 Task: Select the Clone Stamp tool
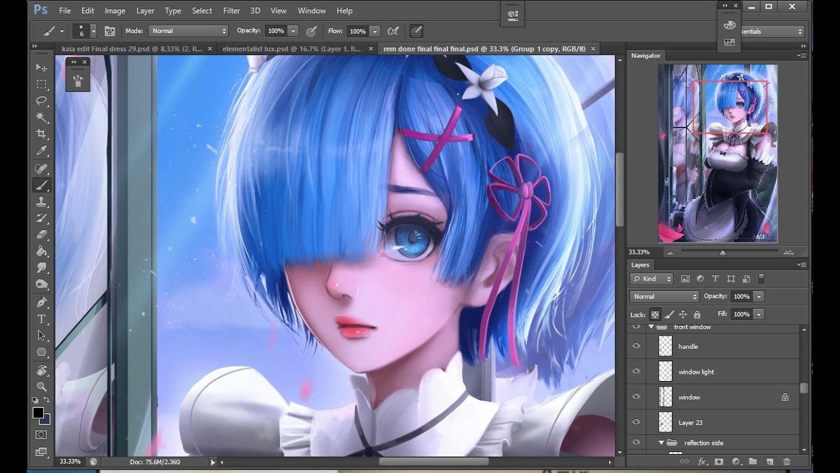click(x=41, y=202)
